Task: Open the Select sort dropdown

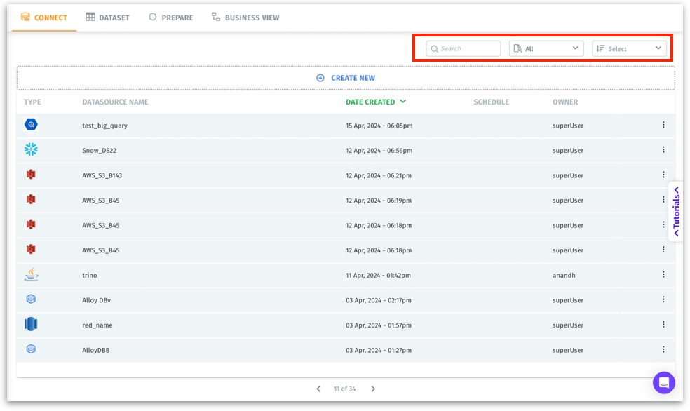Action: 629,48
